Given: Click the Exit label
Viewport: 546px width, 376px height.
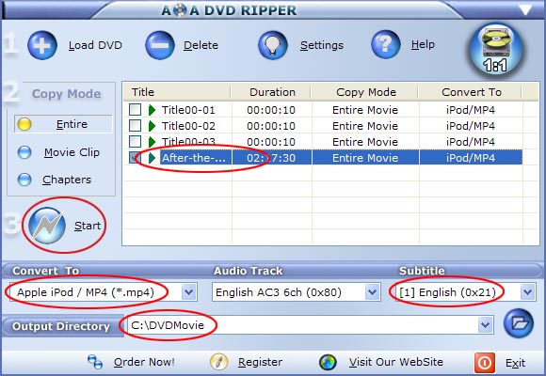Looking at the screenshot, I should [515, 363].
